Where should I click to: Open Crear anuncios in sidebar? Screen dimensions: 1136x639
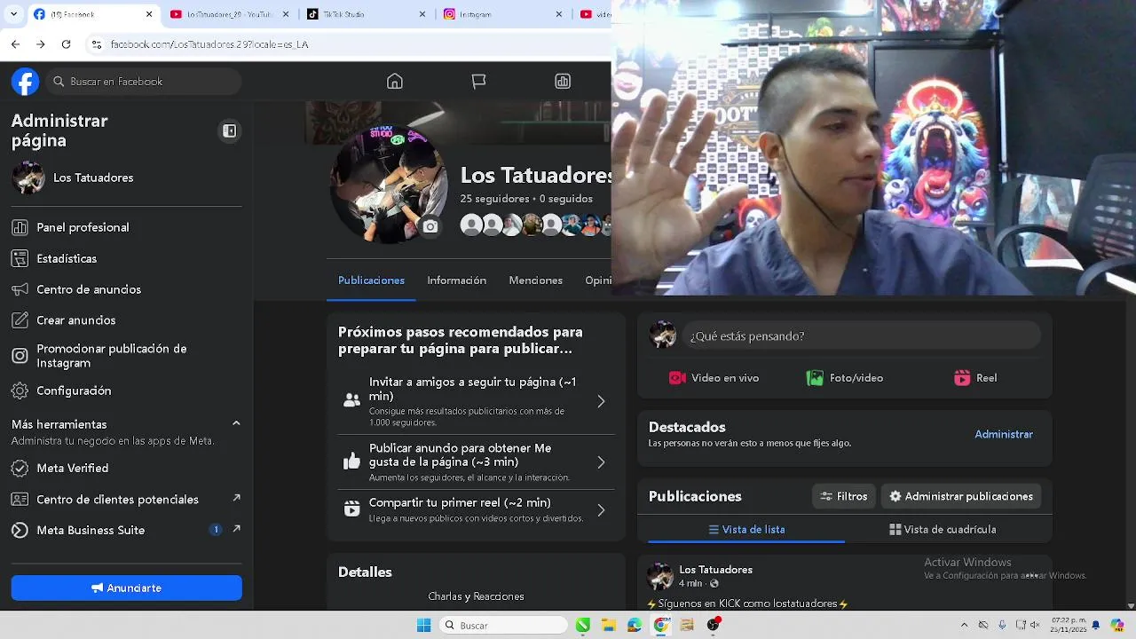pos(124,320)
